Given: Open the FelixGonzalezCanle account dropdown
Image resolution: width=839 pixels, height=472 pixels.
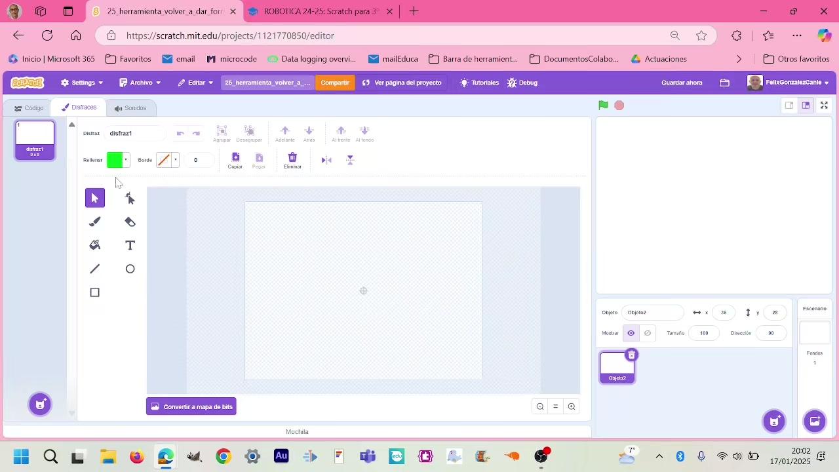Looking at the screenshot, I should click(x=789, y=83).
